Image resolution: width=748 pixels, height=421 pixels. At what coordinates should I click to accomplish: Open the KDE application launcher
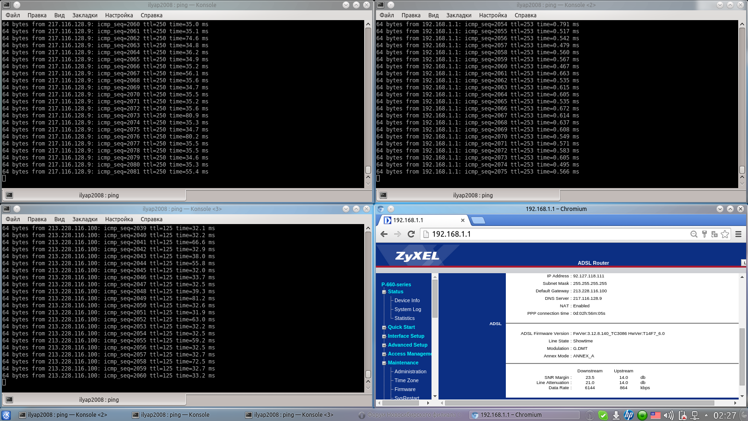pos(7,415)
